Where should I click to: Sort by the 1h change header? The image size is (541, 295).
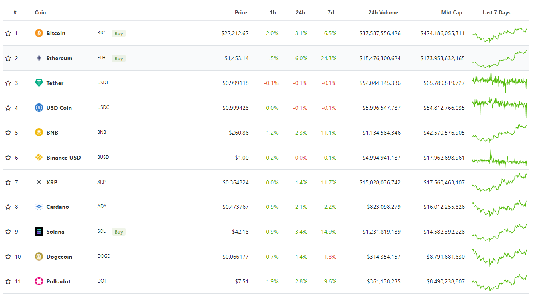pyautogui.click(x=273, y=12)
